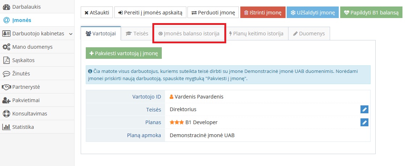Image resolution: width=405 pixels, height=166 pixels.
Task: Click the pencil edit icon for Teisės
Action: pyautogui.click(x=364, y=109)
